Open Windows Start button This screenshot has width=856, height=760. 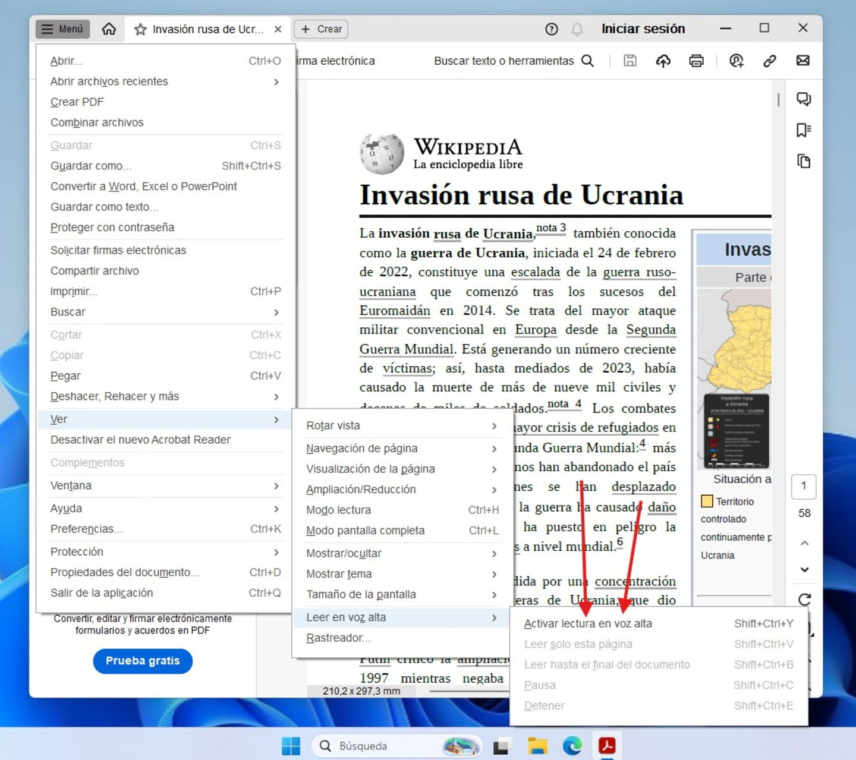[x=291, y=746]
